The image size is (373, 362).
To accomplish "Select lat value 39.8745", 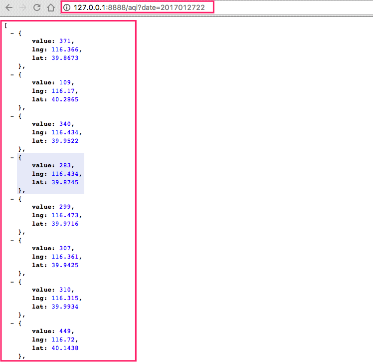I will (65, 182).
